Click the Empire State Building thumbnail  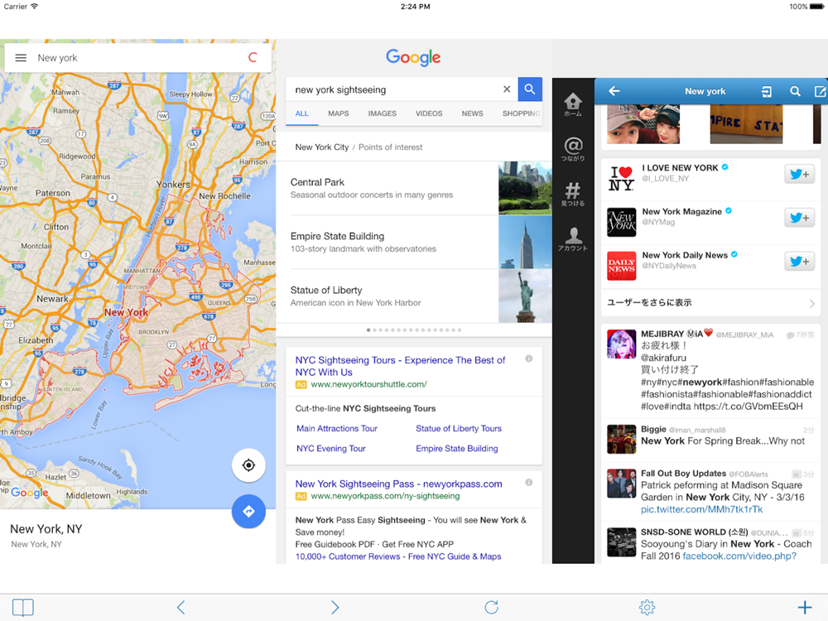(525, 242)
